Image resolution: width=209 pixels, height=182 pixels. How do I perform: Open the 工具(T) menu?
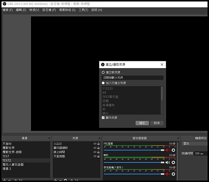[83, 10]
